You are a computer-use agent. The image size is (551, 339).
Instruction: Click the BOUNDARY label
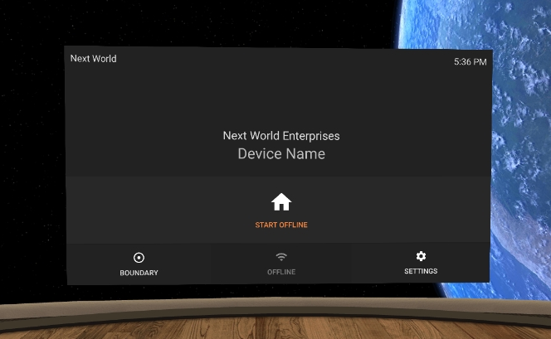[x=139, y=273]
